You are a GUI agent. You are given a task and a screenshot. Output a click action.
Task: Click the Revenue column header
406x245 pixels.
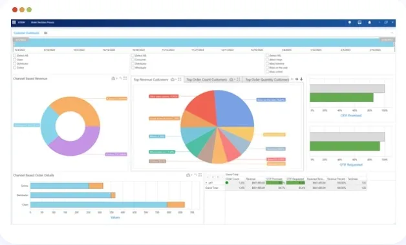point(251,178)
